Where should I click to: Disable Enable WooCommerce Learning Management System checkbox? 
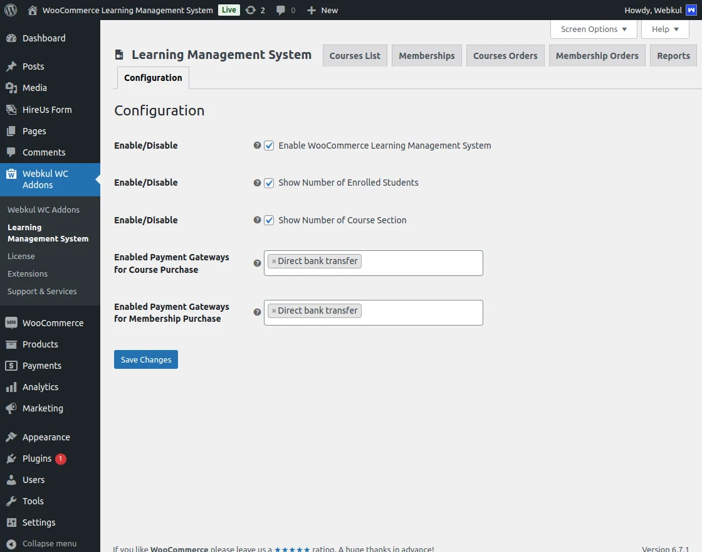pos(269,145)
